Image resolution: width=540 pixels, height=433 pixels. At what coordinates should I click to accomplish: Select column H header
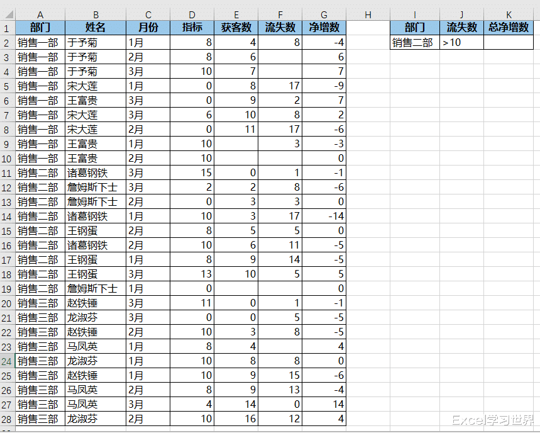tap(368, 15)
